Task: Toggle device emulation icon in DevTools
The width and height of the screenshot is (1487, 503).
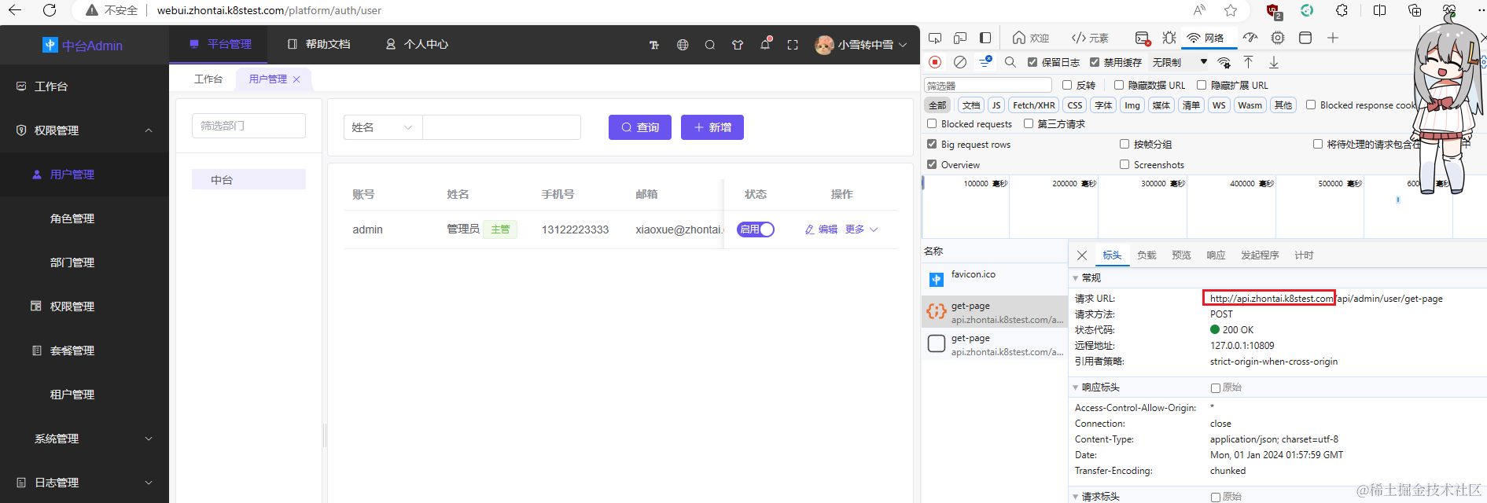Action: (x=960, y=38)
